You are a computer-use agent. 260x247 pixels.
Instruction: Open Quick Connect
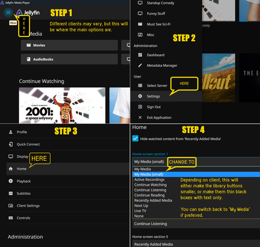(68, 144)
